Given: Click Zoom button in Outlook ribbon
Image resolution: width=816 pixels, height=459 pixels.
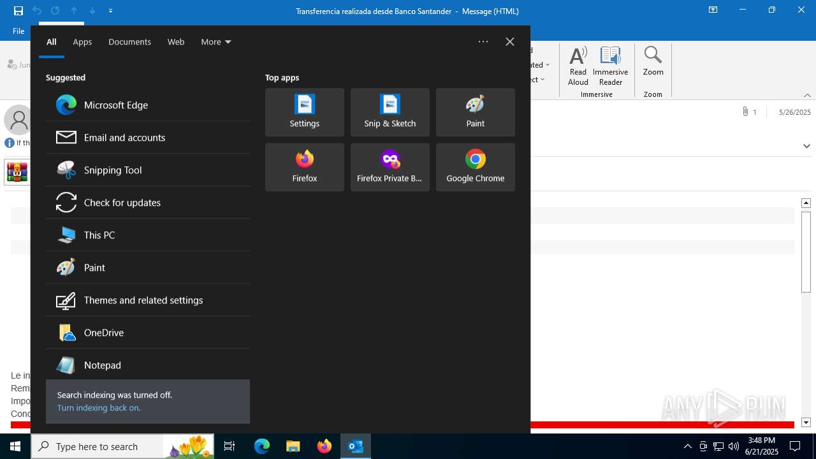Looking at the screenshot, I should pos(653,61).
